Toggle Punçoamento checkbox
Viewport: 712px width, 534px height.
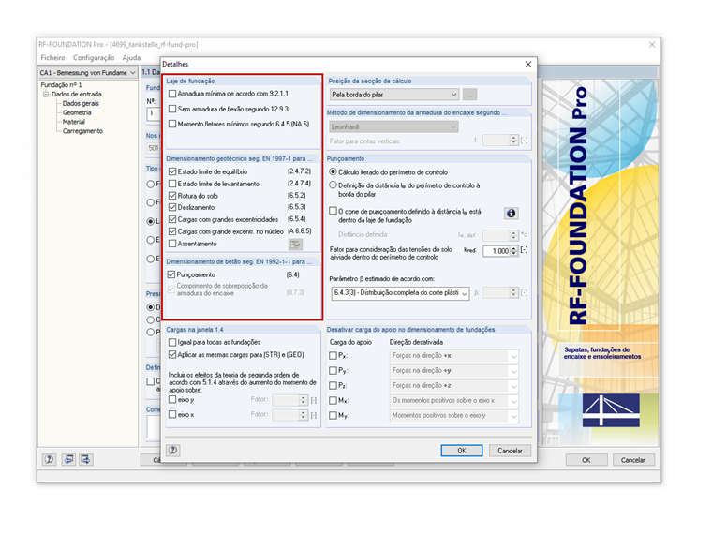point(171,274)
